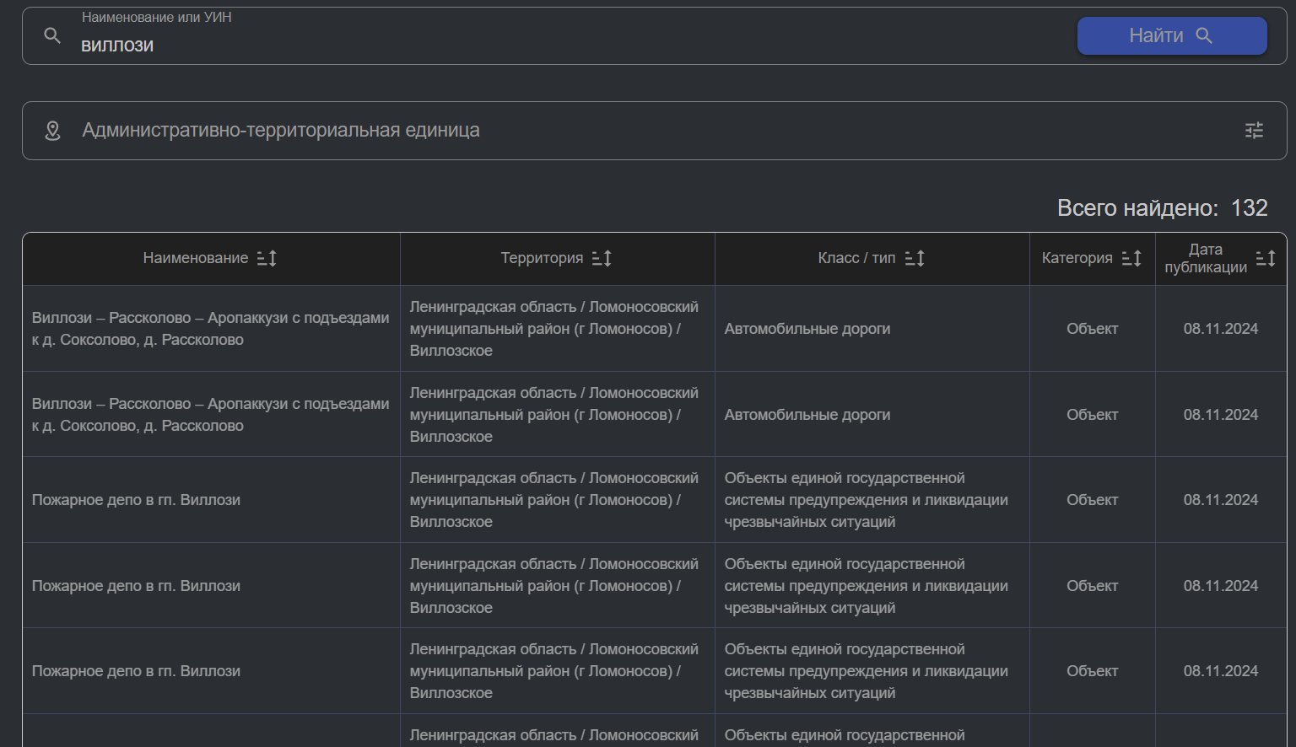Click Всего найдено: 132 results count
Image resolution: width=1296 pixels, height=747 pixels.
tap(1162, 208)
